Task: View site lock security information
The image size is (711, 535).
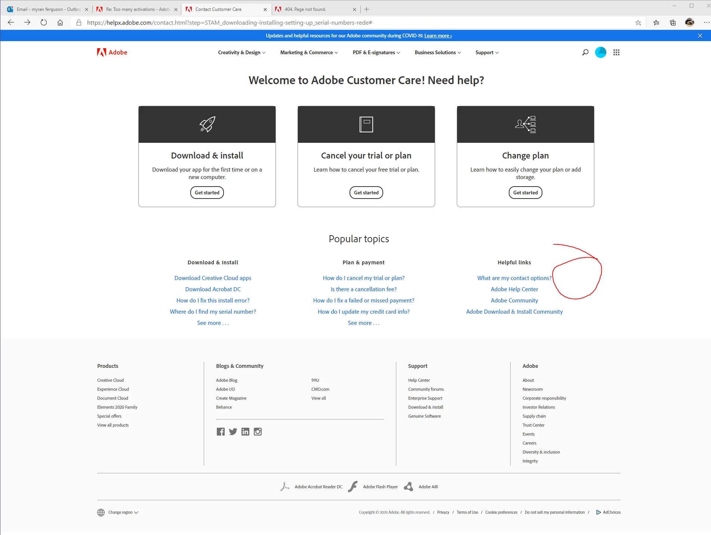Action: (79, 22)
